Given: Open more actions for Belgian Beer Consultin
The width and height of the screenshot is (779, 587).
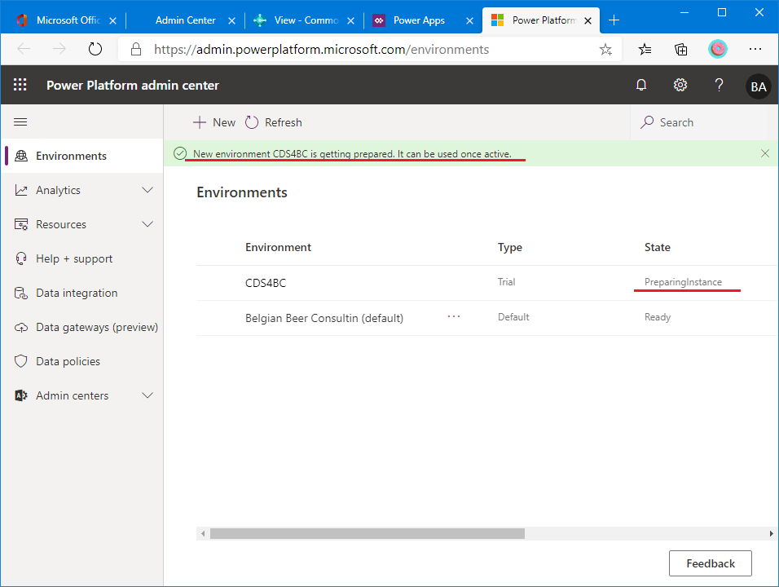Looking at the screenshot, I should (x=454, y=317).
